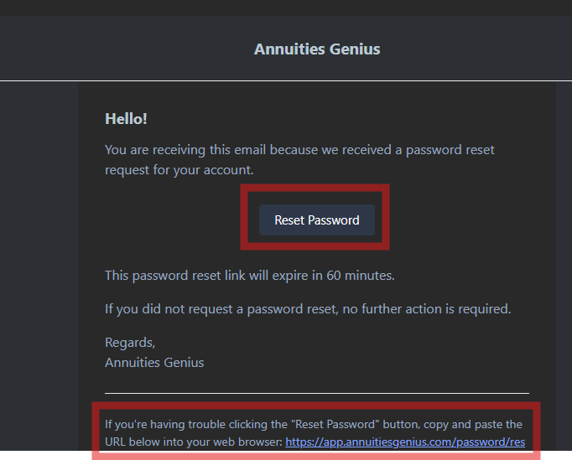Screen dimensions: 572x460
Task: Click the dark margin right of the email card
Action: click(564, 251)
